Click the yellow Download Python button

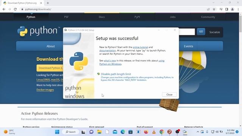click(x=50, y=68)
